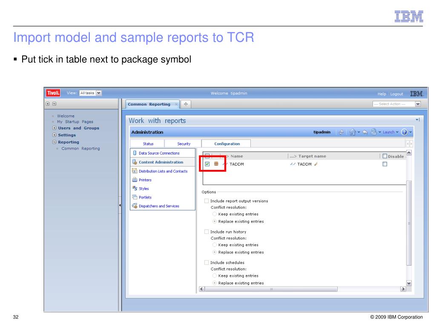Expand Settings tree node
The image size is (436, 327).
54,135
